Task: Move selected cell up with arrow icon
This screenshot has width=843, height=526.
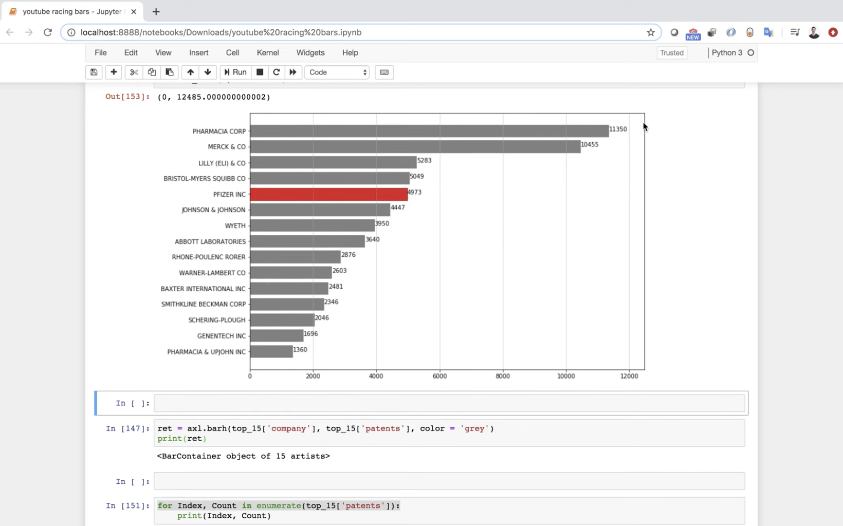Action: click(x=190, y=72)
